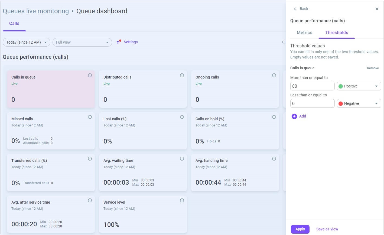Select the Calls in queue card

[51, 89]
